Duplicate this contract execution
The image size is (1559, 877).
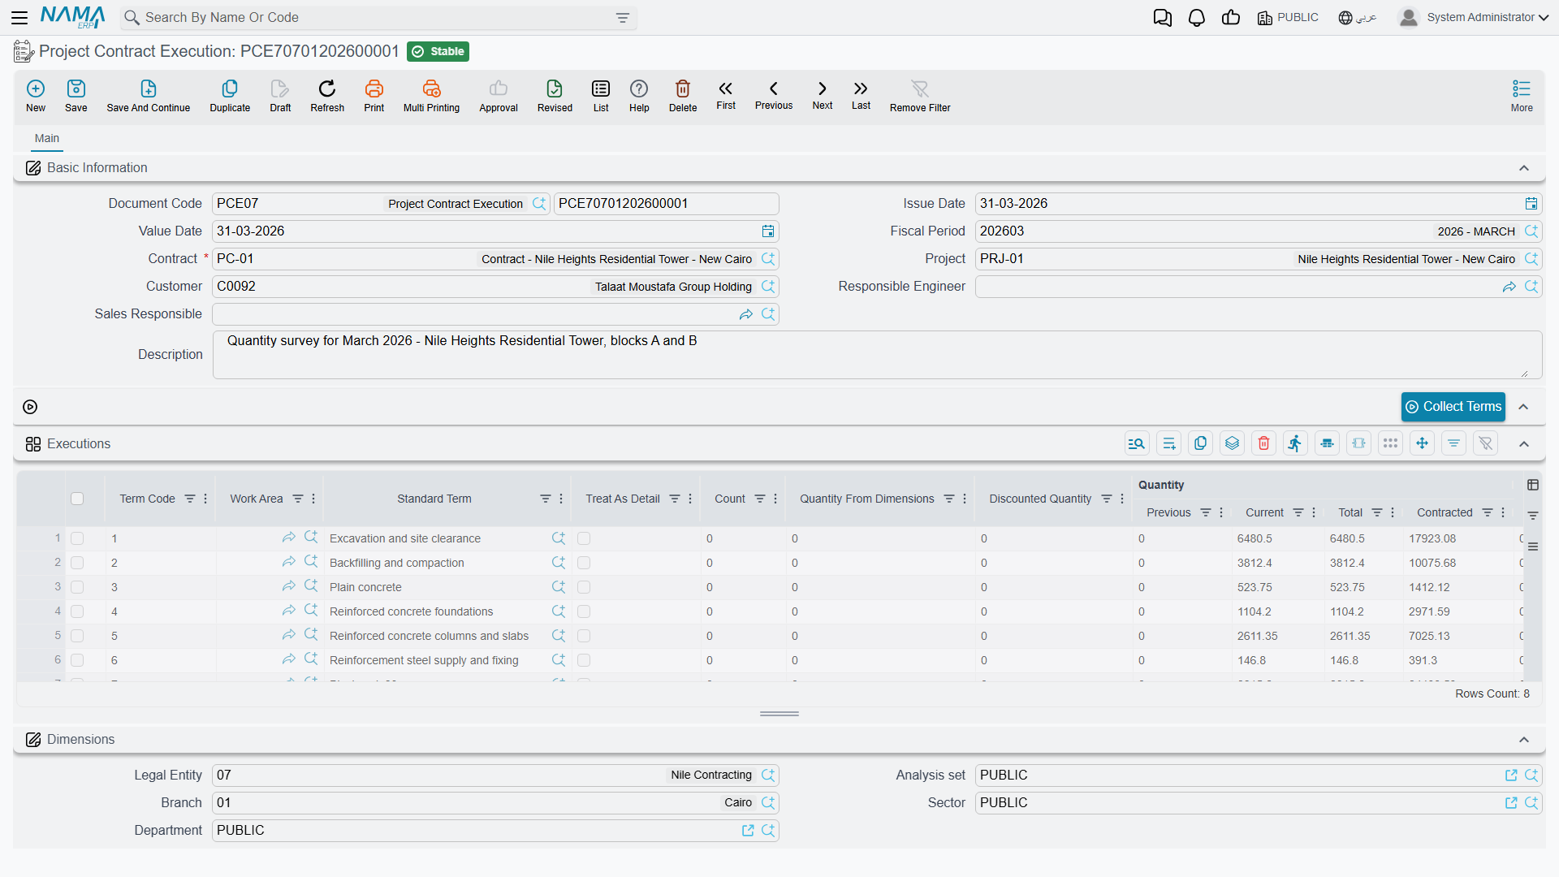coord(230,95)
